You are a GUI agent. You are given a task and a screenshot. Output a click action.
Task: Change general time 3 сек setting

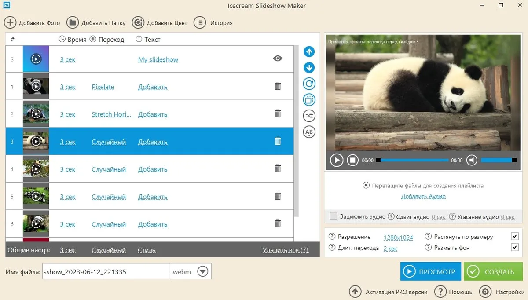68,250
